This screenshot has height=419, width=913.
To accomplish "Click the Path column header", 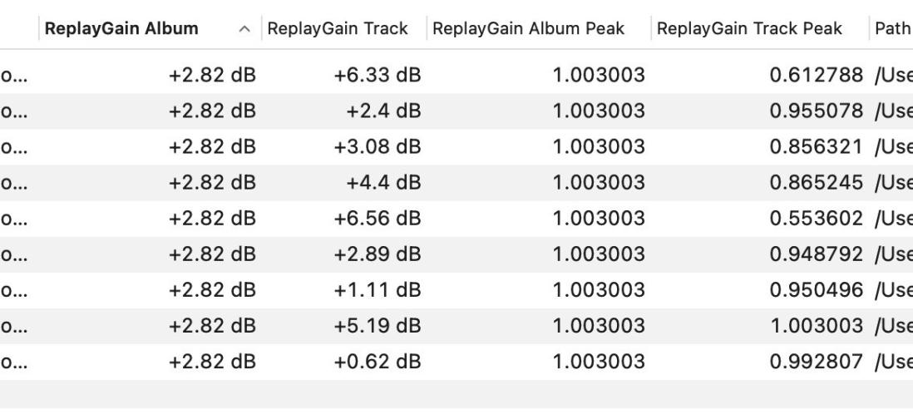I will [891, 28].
